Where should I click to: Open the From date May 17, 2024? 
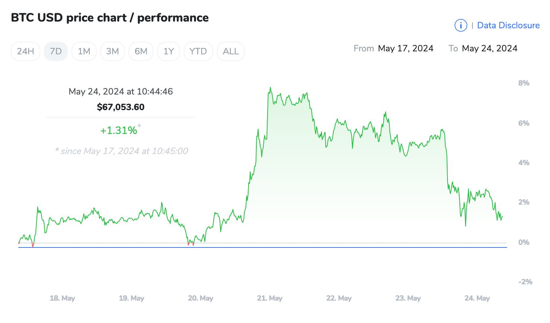pos(405,48)
